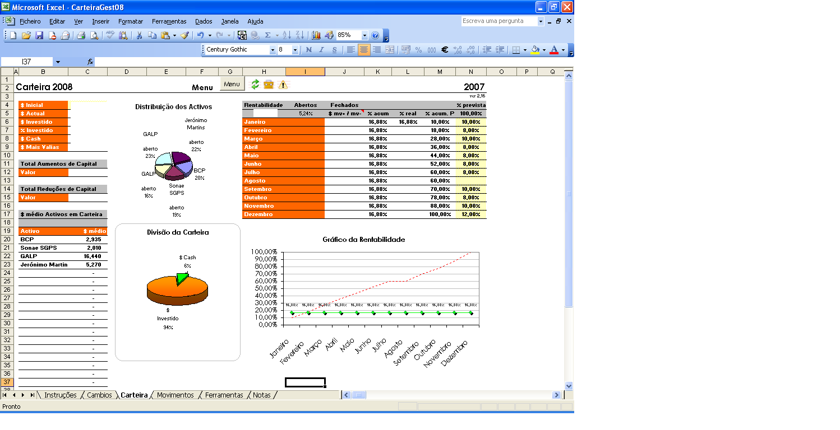Click the New workbook icon

click(x=13, y=35)
